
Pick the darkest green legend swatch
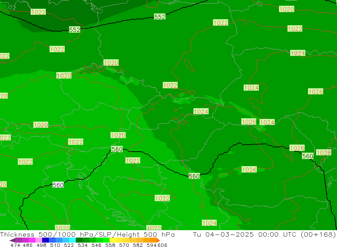coord(79,240)
